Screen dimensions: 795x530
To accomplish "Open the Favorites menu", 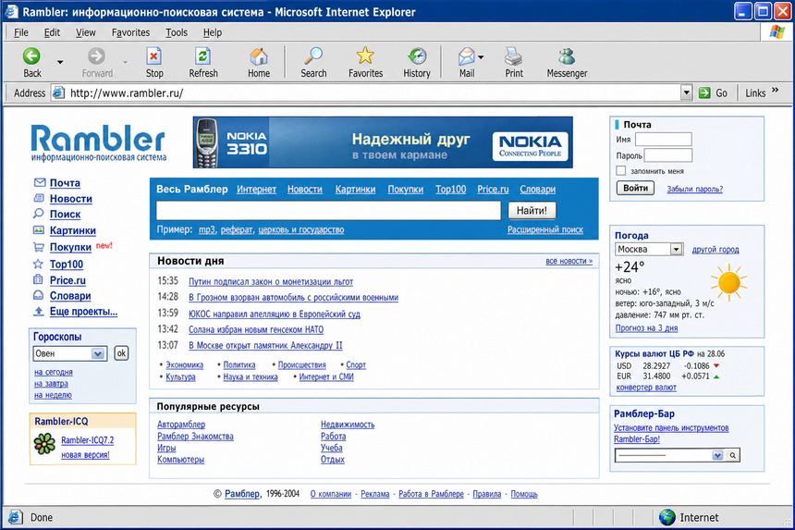I will coord(131,32).
